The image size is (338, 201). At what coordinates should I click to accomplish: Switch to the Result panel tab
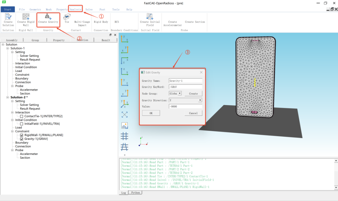pyautogui.click(x=106, y=40)
